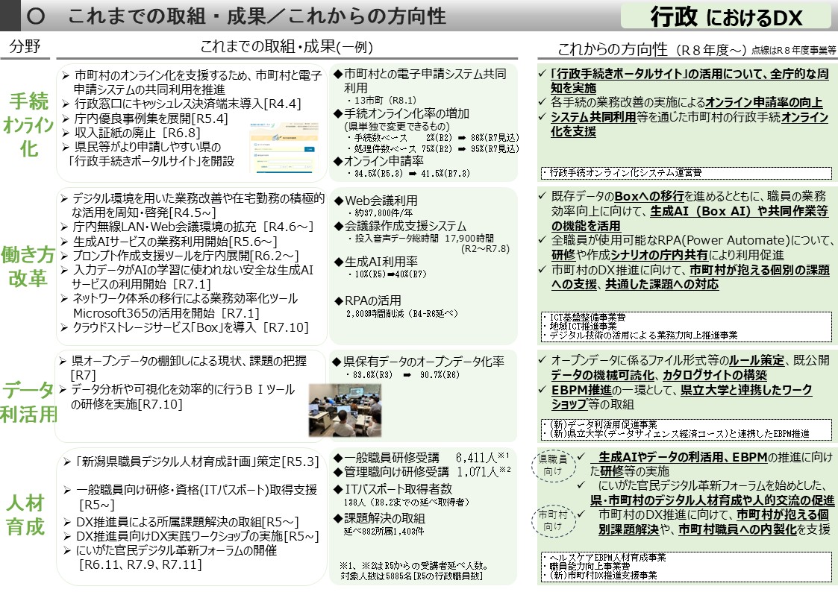This screenshot has height=592, width=838.
Task: Click the 県・市町村のデジタル人材育成や人的交流の促進 text
Action: pos(712,500)
